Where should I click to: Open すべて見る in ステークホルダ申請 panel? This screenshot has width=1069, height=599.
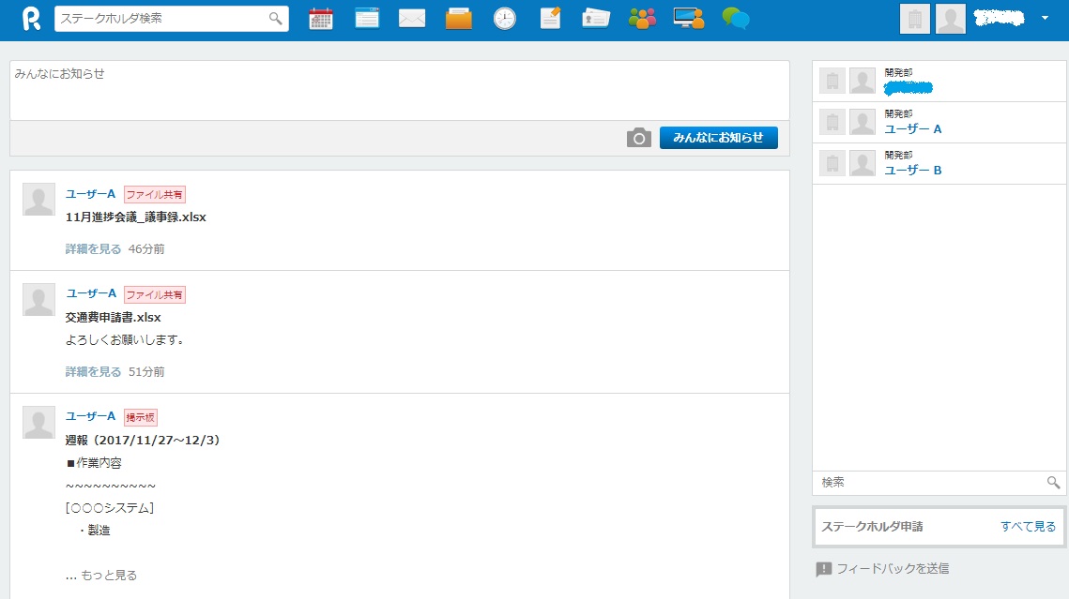1028,526
